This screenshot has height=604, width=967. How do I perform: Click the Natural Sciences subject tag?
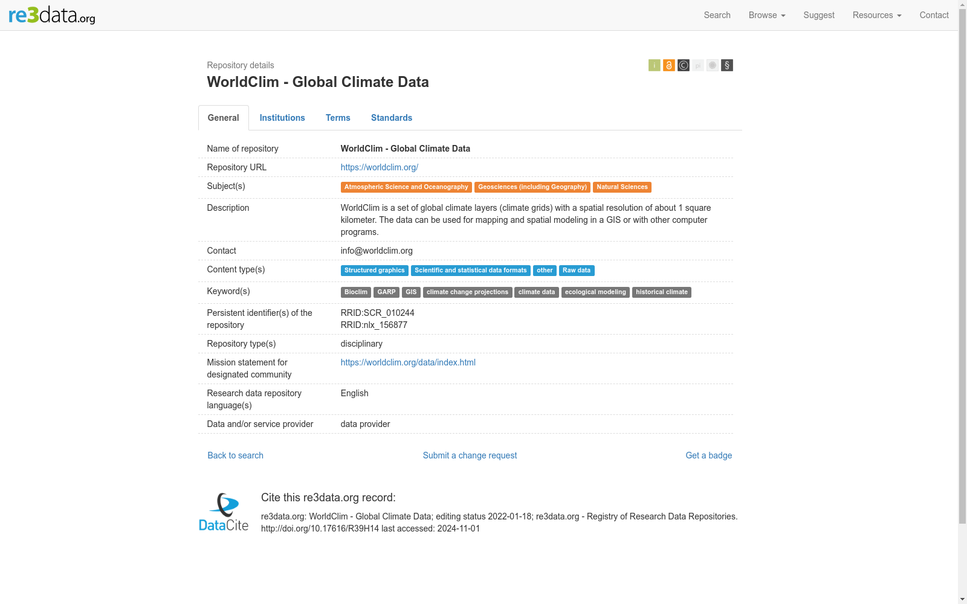point(622,187)
